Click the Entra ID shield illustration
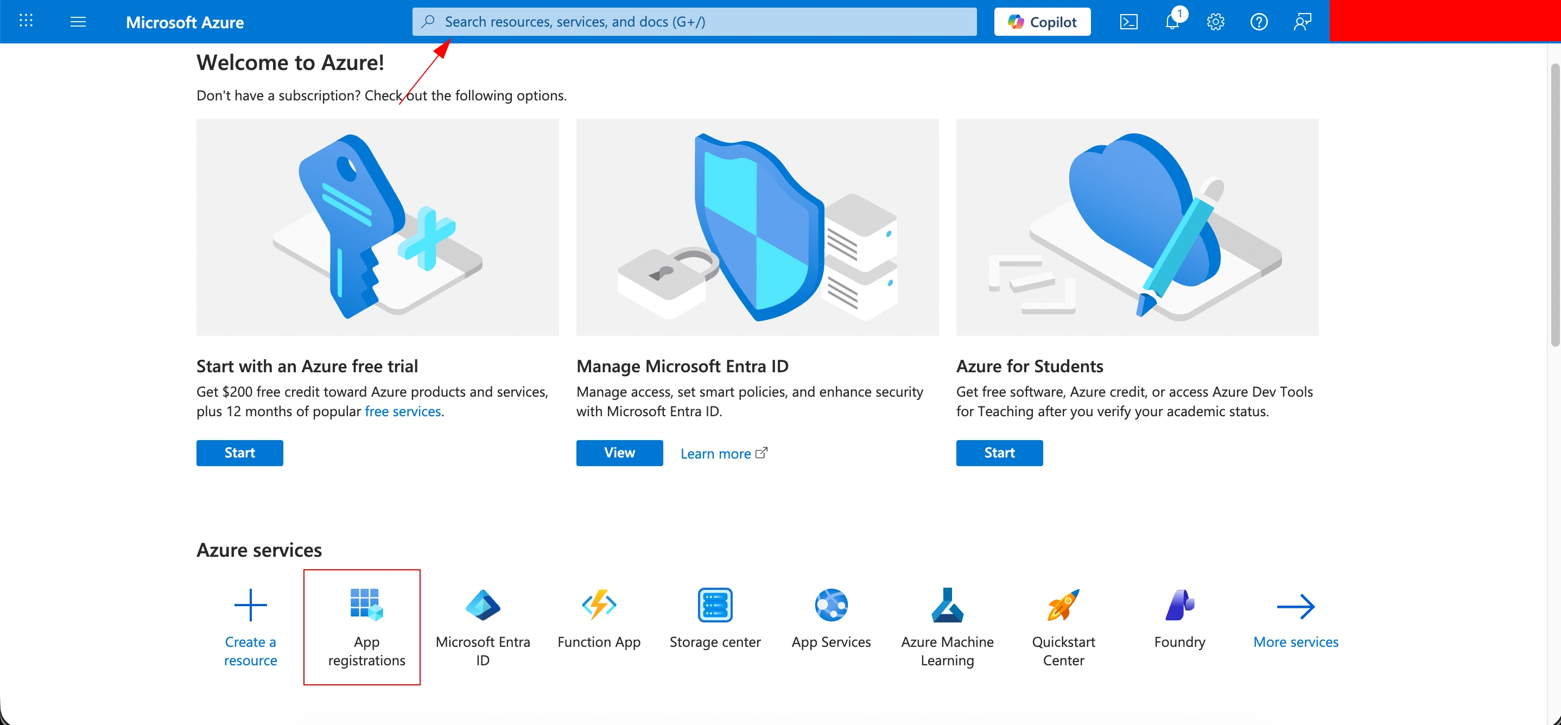Viewport: 1561px width, 725px height. [758, 227]
